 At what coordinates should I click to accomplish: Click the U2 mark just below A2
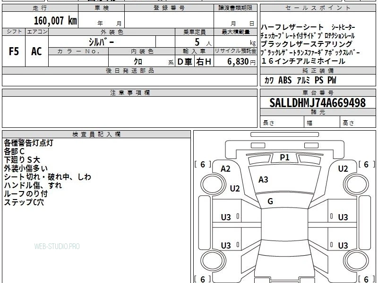click(x=235, y=188)
